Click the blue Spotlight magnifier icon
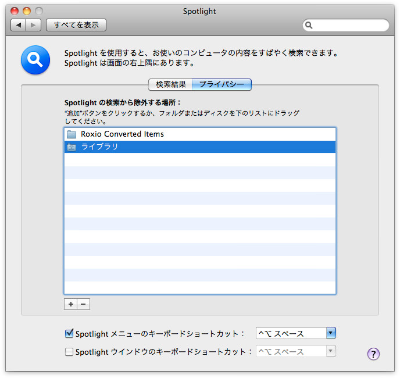400x378 pixels. coord(35,60)
